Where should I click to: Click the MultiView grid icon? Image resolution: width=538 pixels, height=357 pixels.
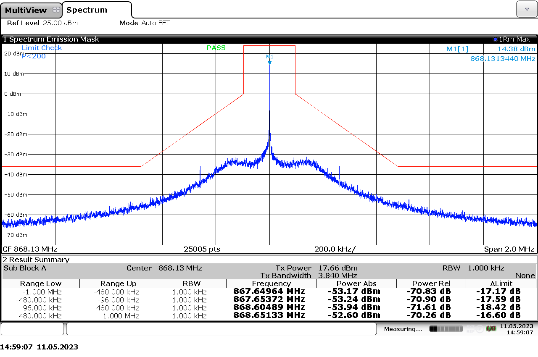tap(56, 10)
